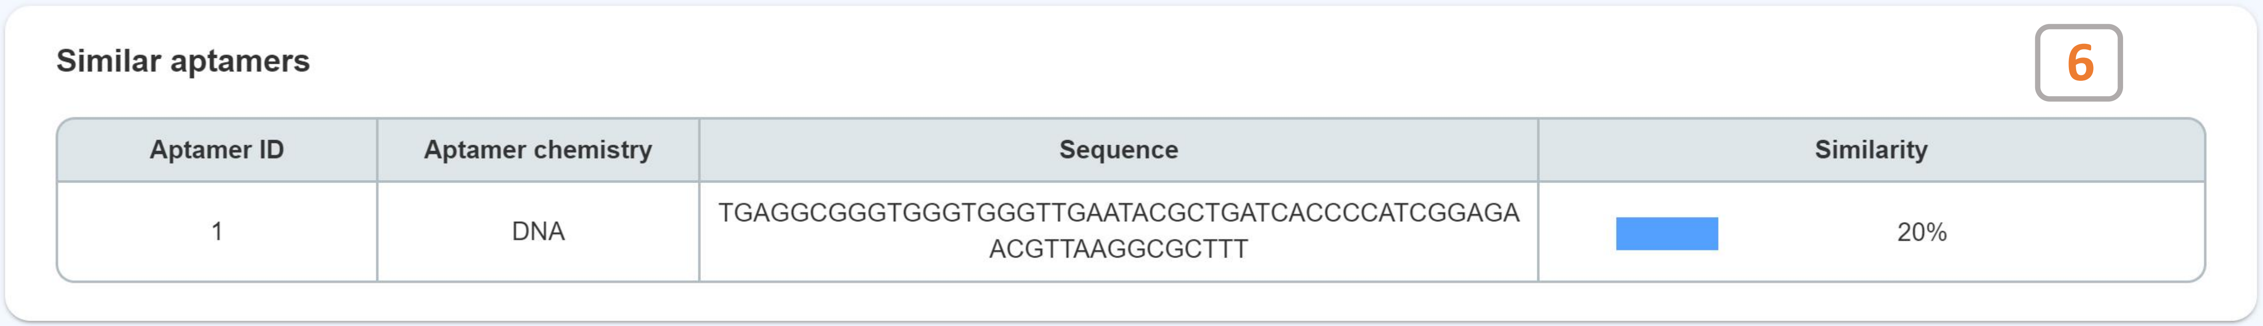Image resolution: width=2263 pixels, height=326 pixels.
Task: Click the Similar aptamers heading
Action: (x=183, y=61)
